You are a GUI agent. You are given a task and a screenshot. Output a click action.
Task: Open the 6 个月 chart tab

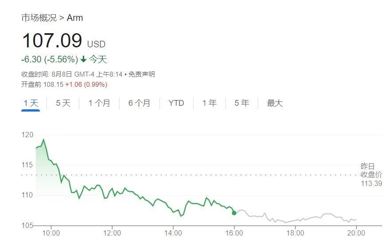tap(139, 103)
